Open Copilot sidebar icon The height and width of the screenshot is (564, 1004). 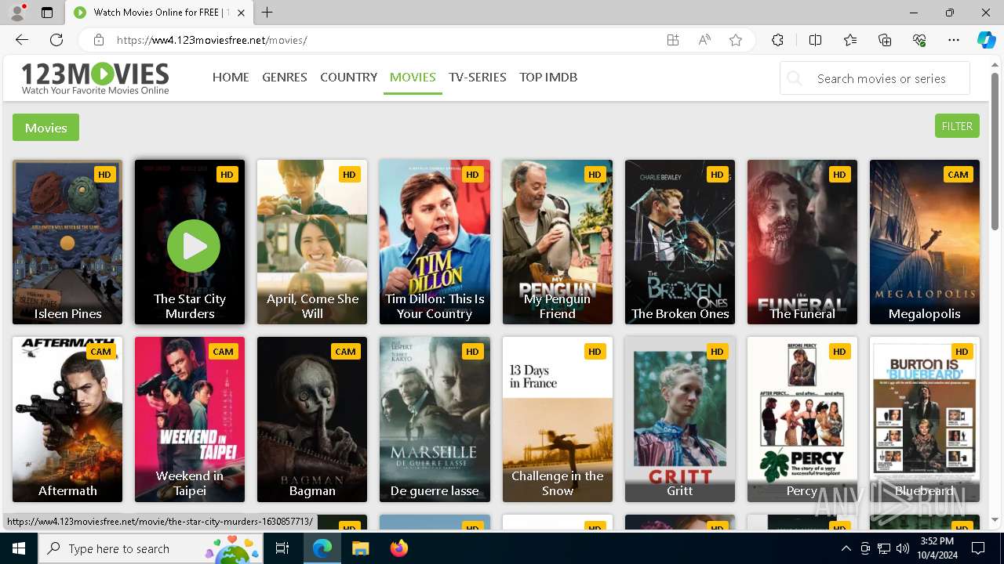(986, 40)
